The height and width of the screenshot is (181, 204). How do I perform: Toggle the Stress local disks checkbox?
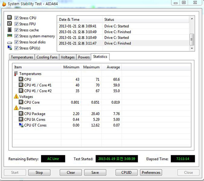click(16, 42)
